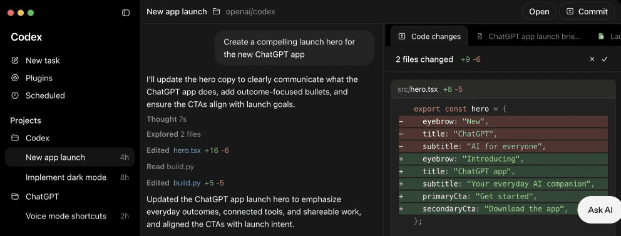Image resolution: width=621 pixels, height=236 pixels.
Task: Click the added title "ChatGPT app" line
Action: point(503,172)
